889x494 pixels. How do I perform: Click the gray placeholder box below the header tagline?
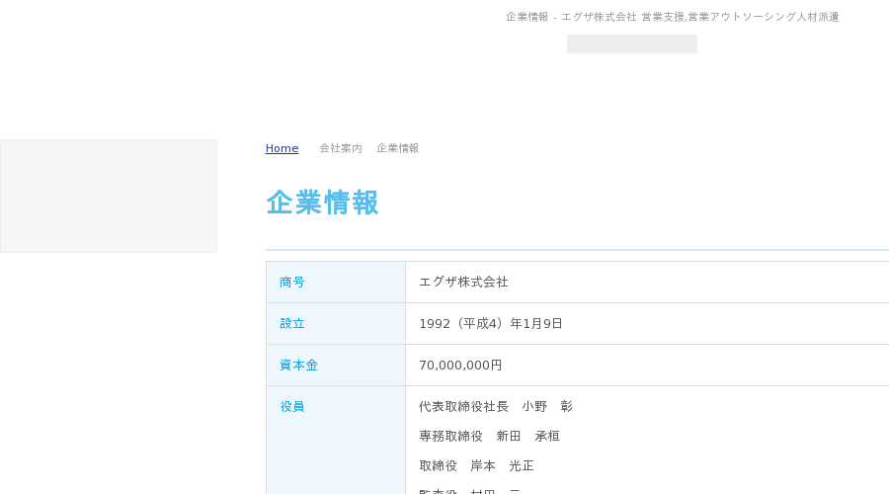tap(632, 43)
